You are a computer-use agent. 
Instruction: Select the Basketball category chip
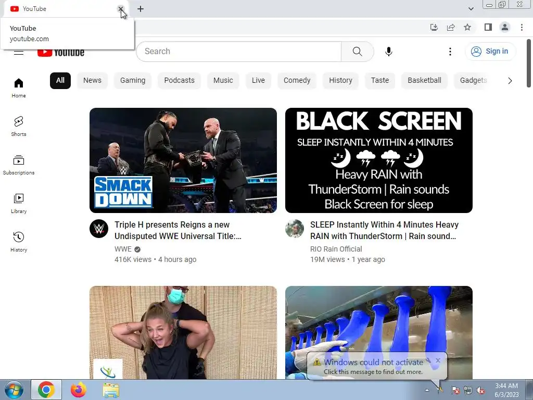pos(425,81)
